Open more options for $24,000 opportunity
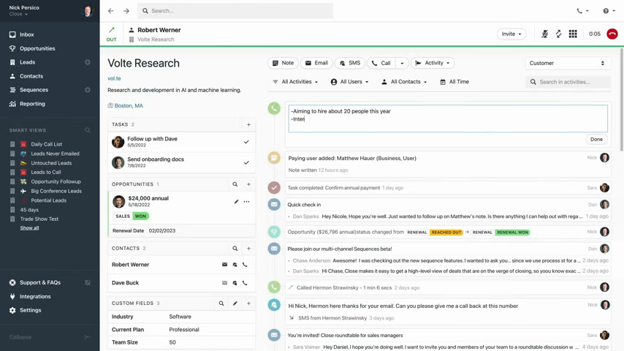This screenshot has height=351, width=624. tap(247, 202)
